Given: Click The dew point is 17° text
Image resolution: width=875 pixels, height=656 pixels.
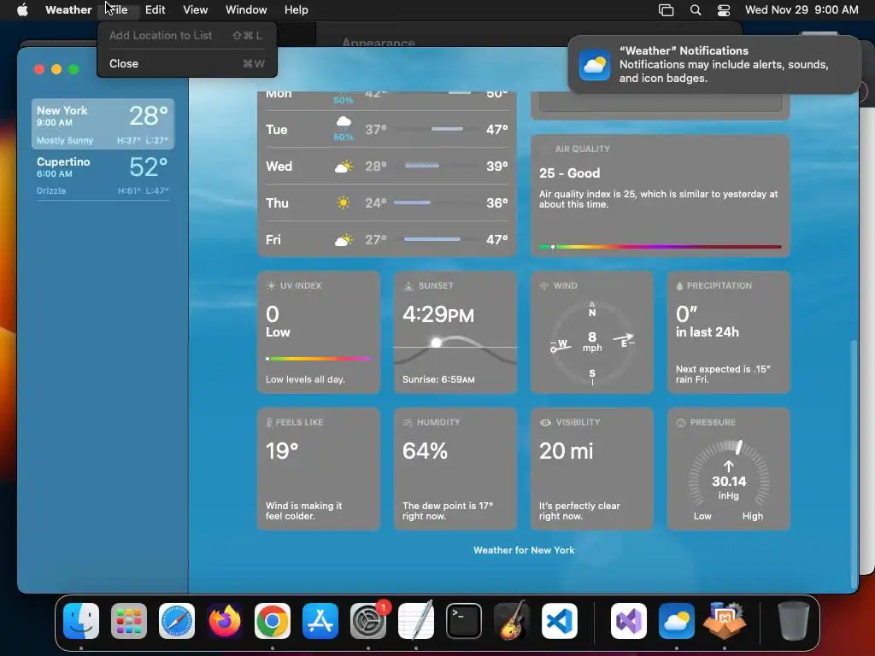Looking at the screenshot, I should (x=448, y=511).
